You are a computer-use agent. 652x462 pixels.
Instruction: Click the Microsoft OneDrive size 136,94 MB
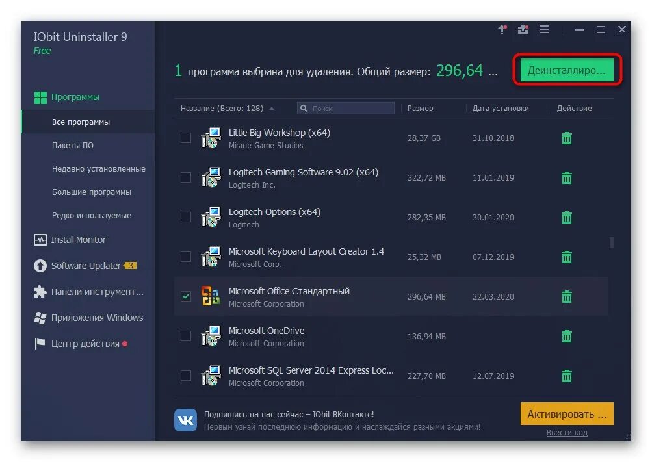coord(426,336)
